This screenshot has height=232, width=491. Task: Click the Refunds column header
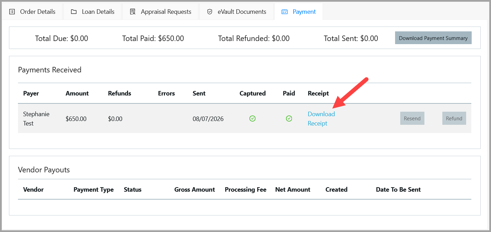pos(119,93)
